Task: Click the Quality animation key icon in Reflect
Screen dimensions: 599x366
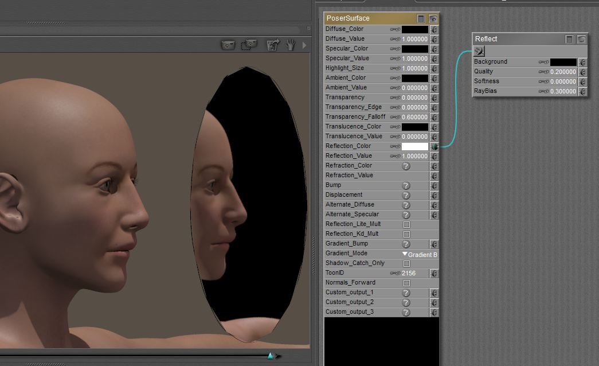Action: [x=543, y=72]
